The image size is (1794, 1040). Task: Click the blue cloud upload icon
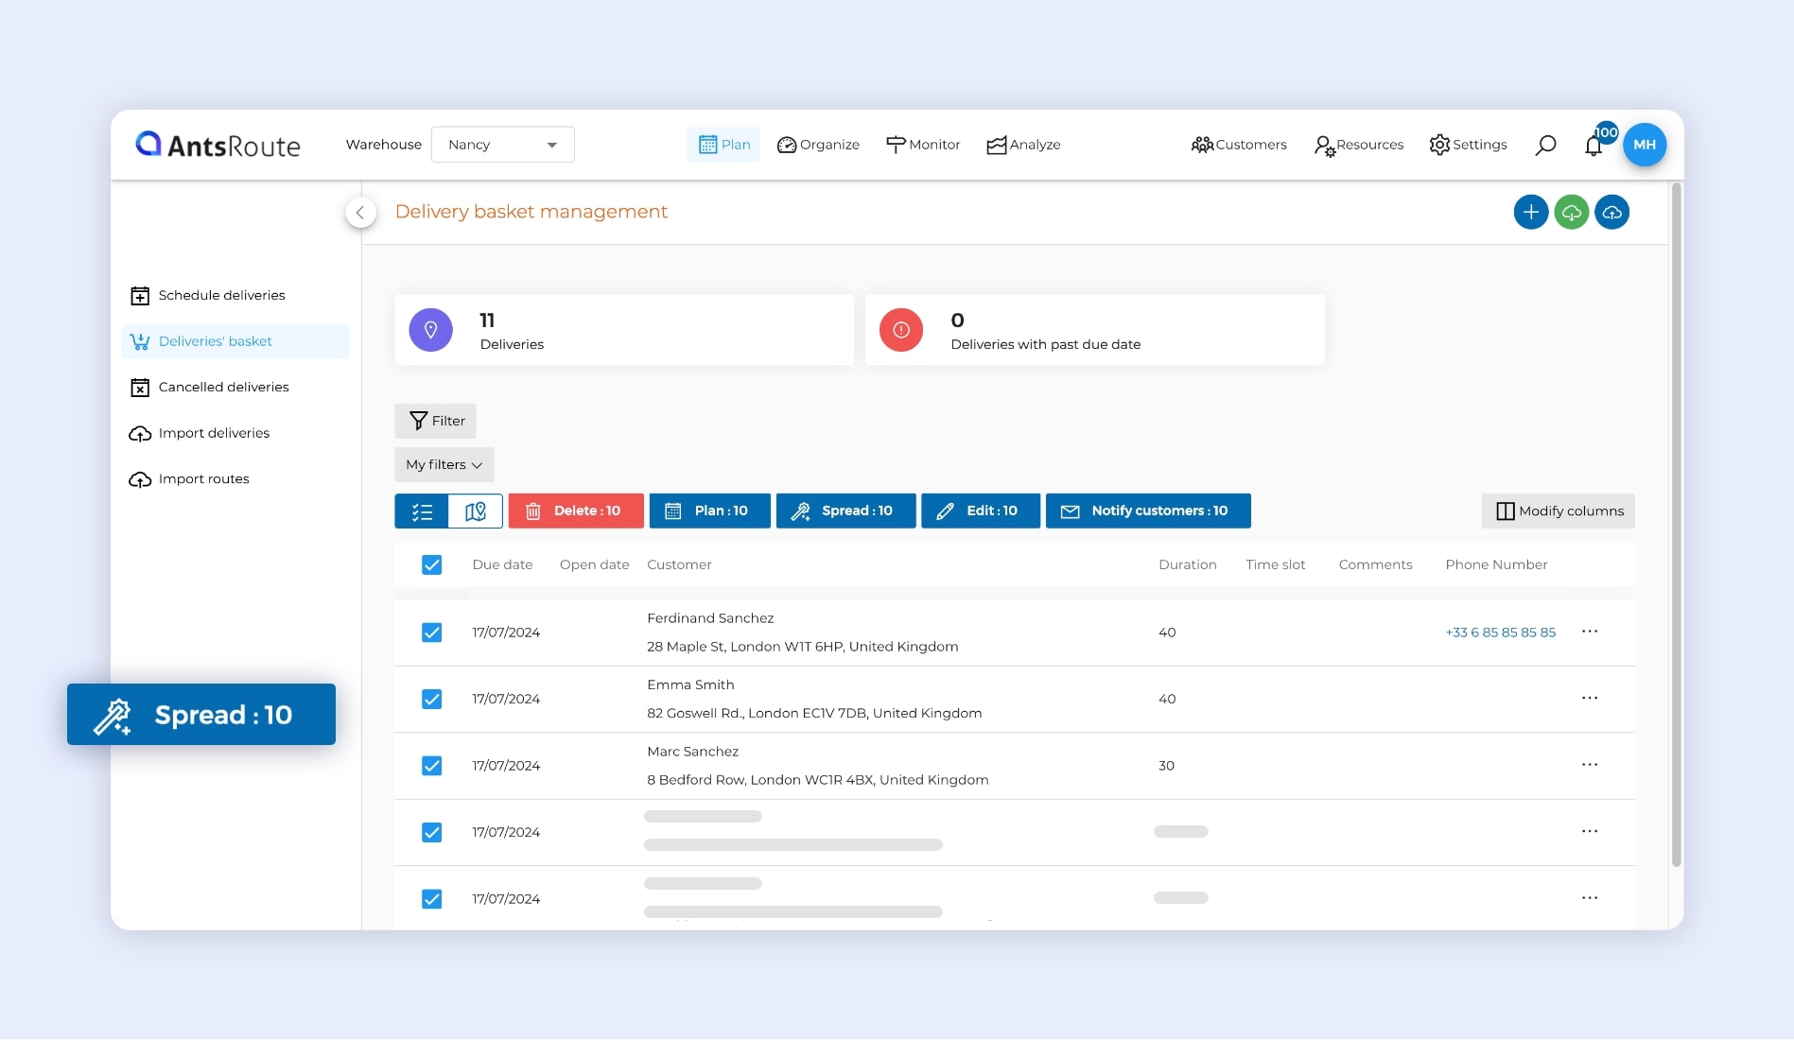(x=1611, y=212)
